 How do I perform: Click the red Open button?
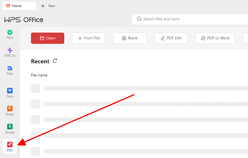point(48,38)
